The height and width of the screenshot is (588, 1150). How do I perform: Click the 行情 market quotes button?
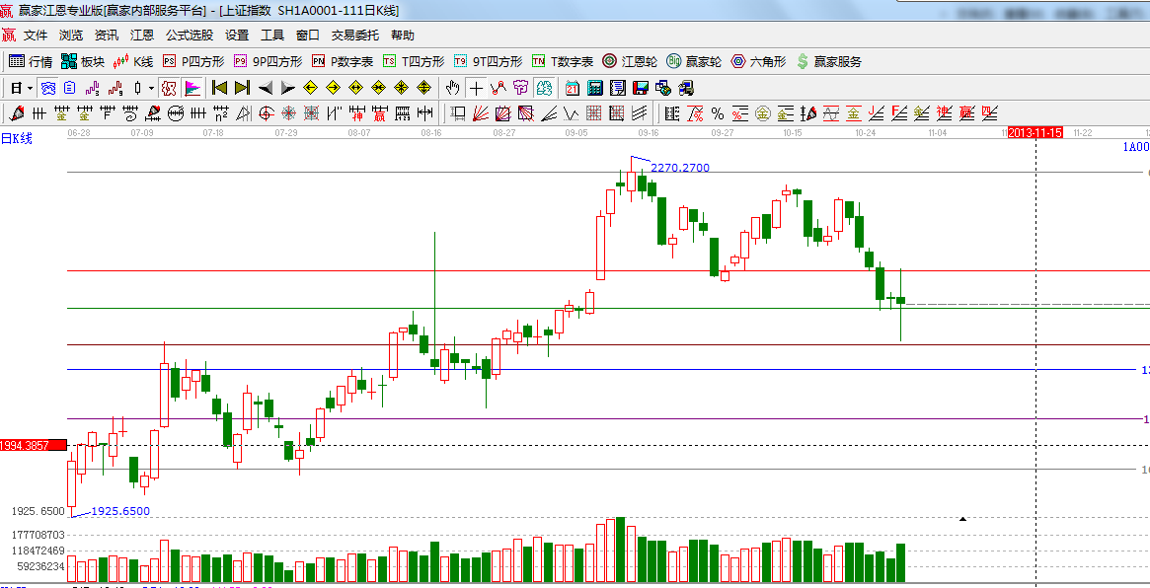pyautogui.click(x=31, y=61)
